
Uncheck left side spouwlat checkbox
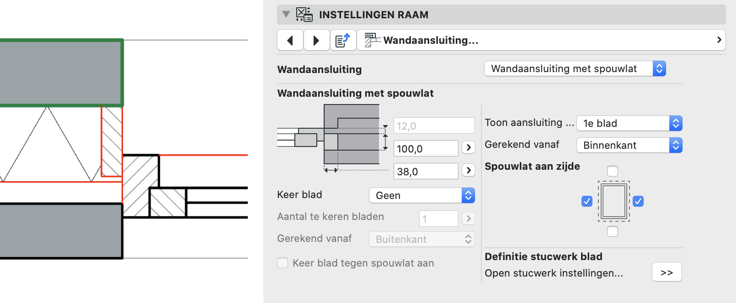[587, 201]
